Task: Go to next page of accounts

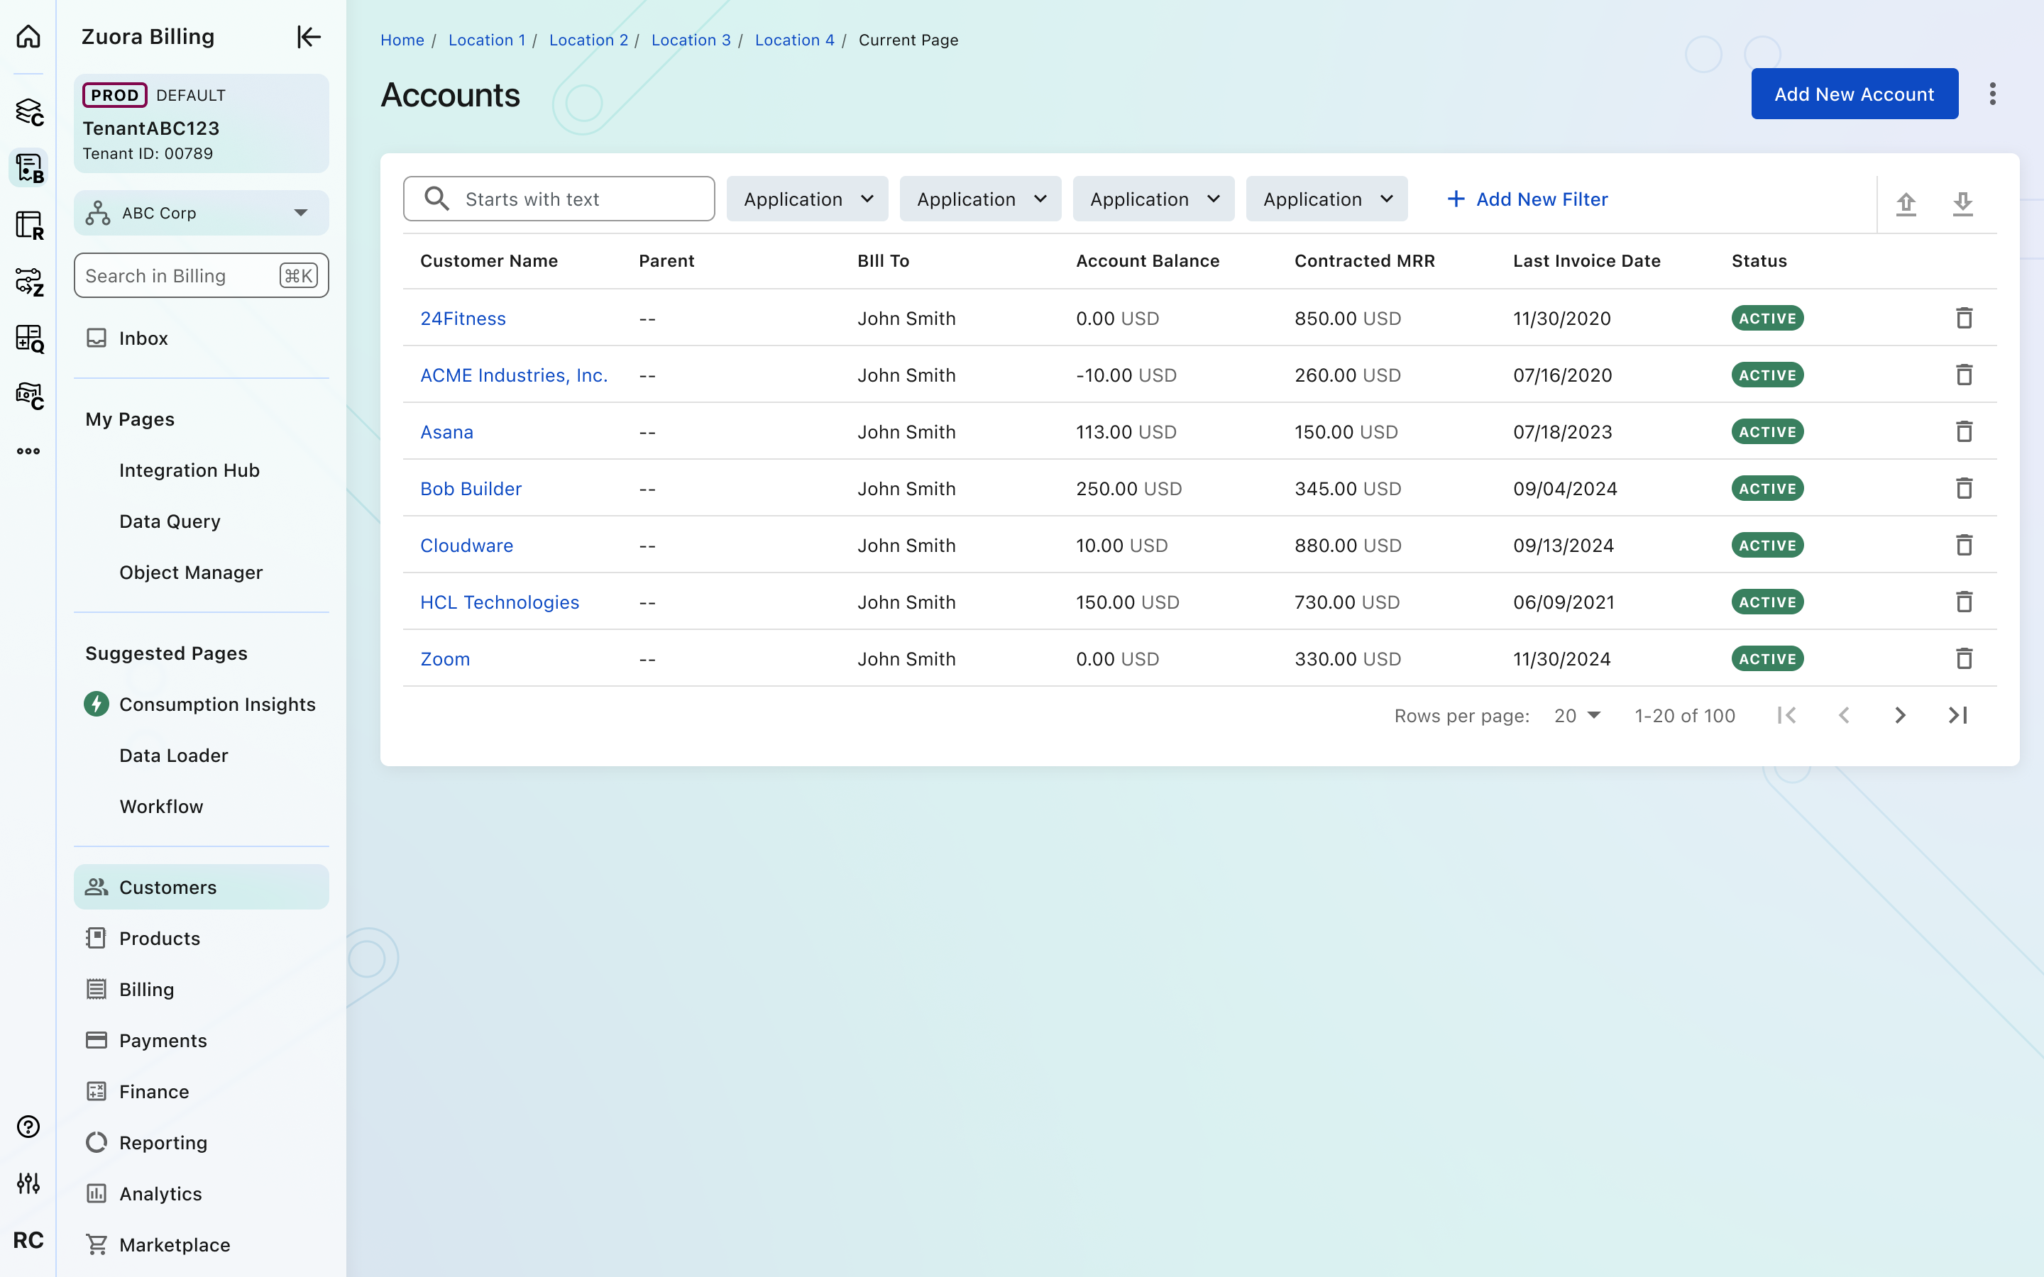Action: click(1899, 715)
